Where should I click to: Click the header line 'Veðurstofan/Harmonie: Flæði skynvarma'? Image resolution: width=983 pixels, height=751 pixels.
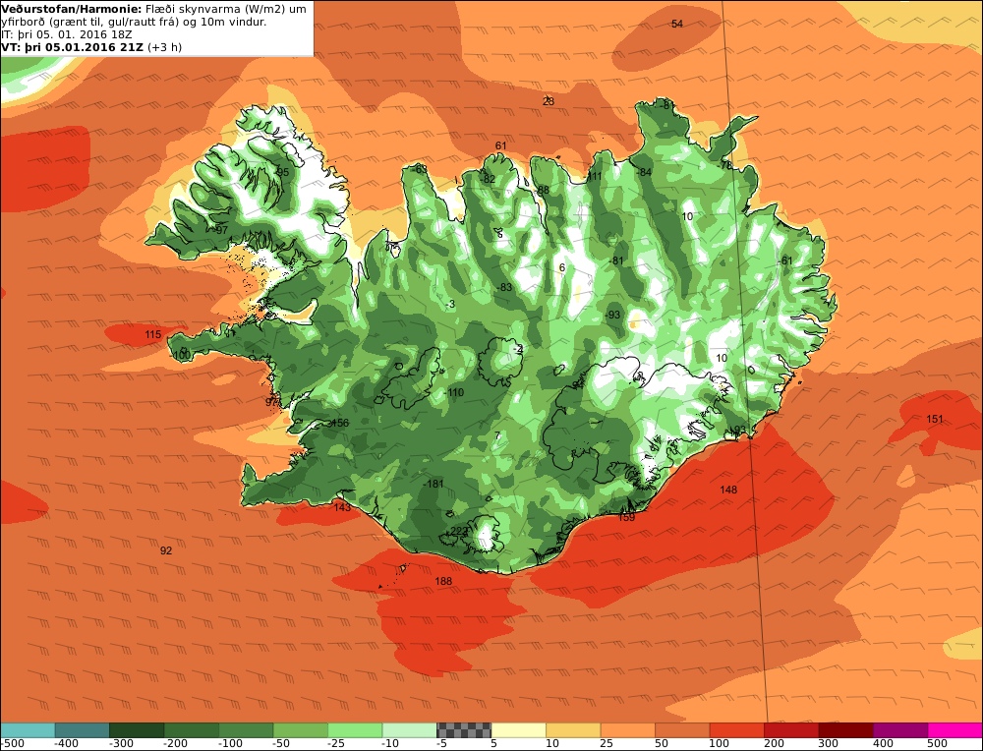click(153, 9)
